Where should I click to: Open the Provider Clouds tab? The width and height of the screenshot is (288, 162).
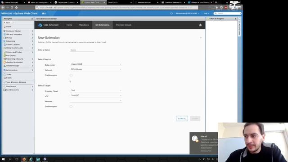coord(124,25)
